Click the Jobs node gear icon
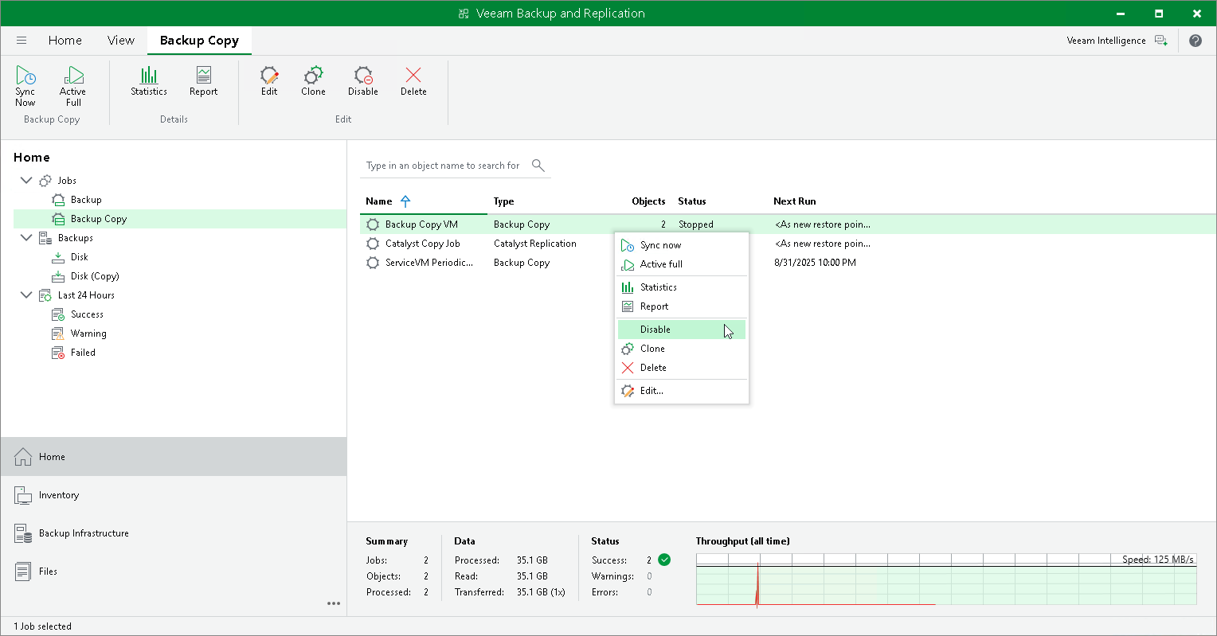Viewport: 1217px width, 636px height. click(x=45, y=181)
